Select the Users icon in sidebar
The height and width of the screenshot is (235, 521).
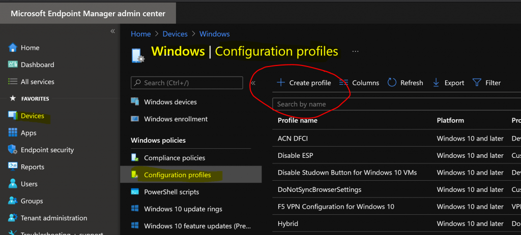click(x=13, y=184)
